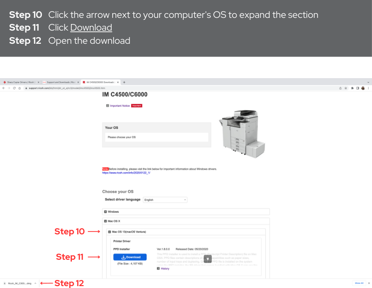Screen dimensions: 372x288
Task: Switch to the Sharp Copier Drivers tab
Action: [21, 82]
